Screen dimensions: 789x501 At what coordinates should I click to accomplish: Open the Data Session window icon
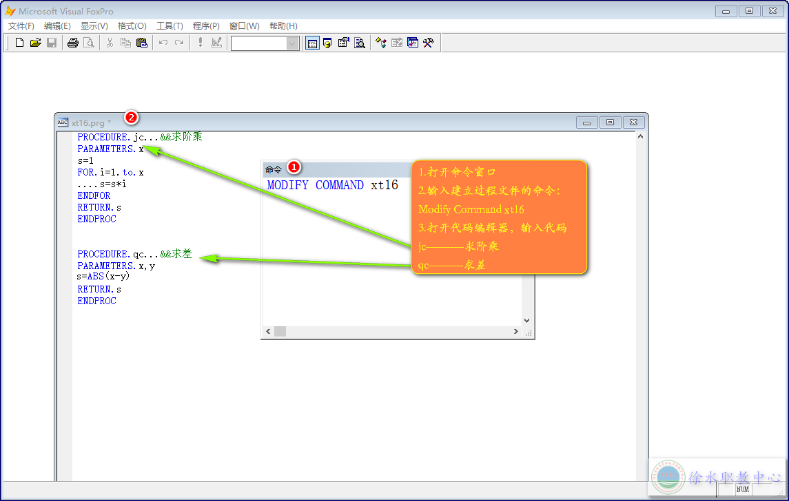click(327, 43)
